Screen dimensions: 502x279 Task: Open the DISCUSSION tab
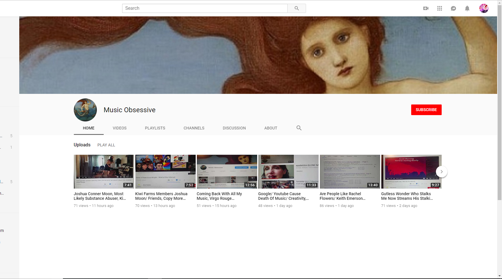[x=234, y=128]
